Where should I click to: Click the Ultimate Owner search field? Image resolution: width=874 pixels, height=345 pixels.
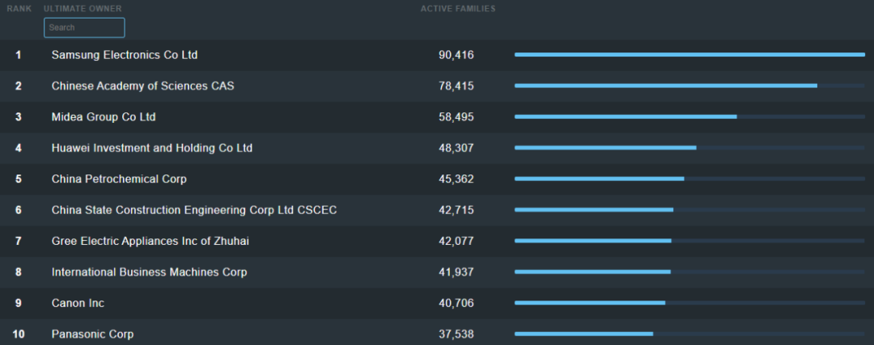[84, 27]
